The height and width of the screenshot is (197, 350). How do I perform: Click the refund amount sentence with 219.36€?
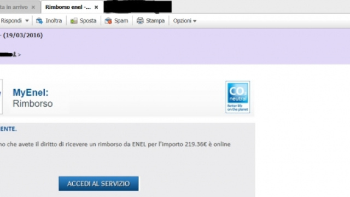coord(115,144)
